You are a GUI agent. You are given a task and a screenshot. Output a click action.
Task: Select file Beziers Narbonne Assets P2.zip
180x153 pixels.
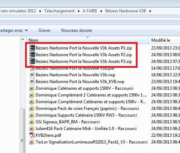pos(84,55)
